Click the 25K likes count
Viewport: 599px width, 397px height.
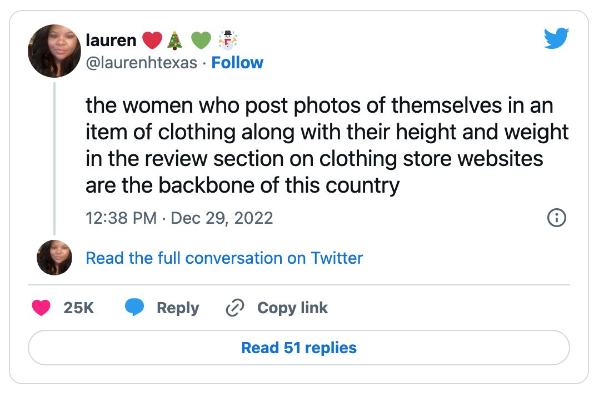coord(79,308)
